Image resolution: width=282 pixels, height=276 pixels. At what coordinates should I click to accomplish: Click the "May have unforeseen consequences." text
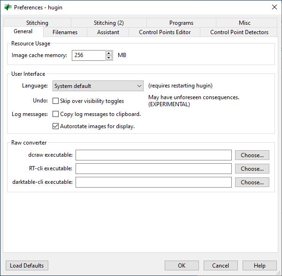[194, 97]
